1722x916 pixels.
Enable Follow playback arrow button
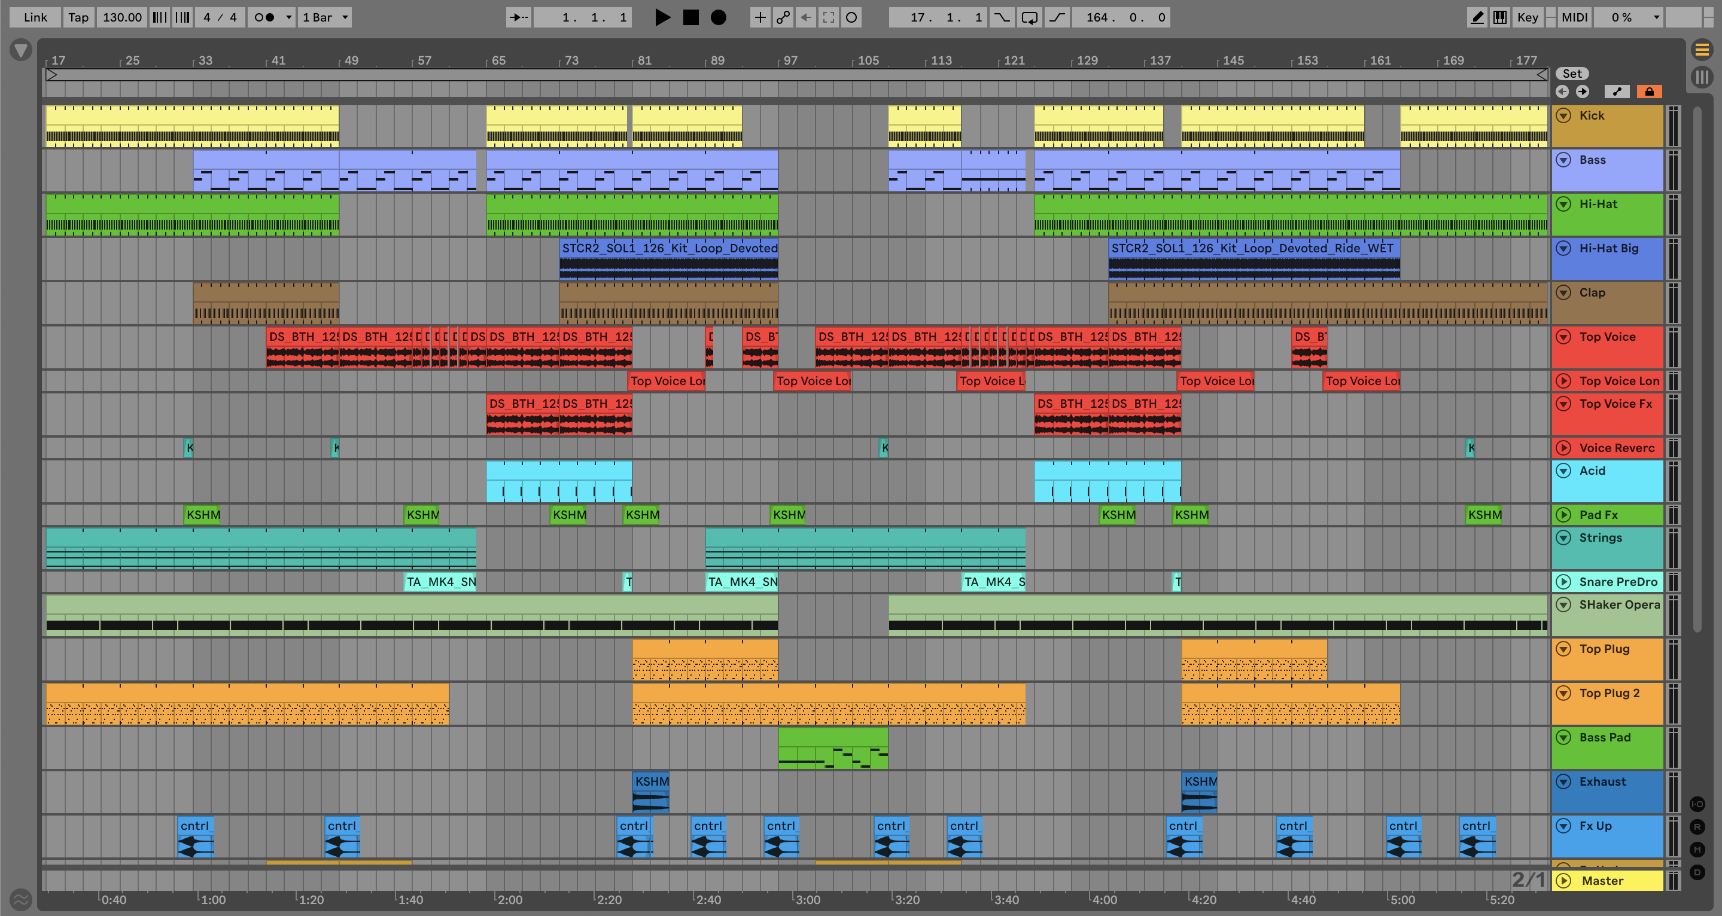point(519,17)
